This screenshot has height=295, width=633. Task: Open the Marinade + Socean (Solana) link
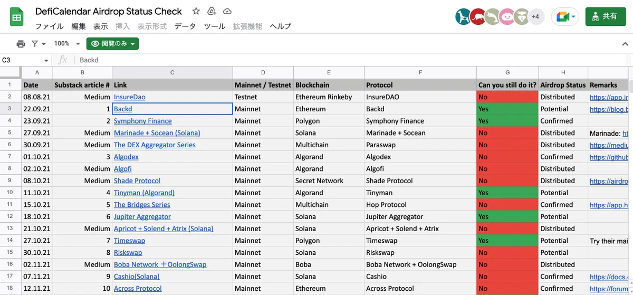(157, 133)
